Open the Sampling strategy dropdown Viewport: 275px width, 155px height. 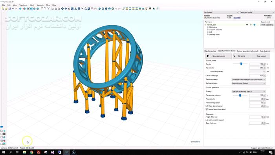click(x=248, y=79)
